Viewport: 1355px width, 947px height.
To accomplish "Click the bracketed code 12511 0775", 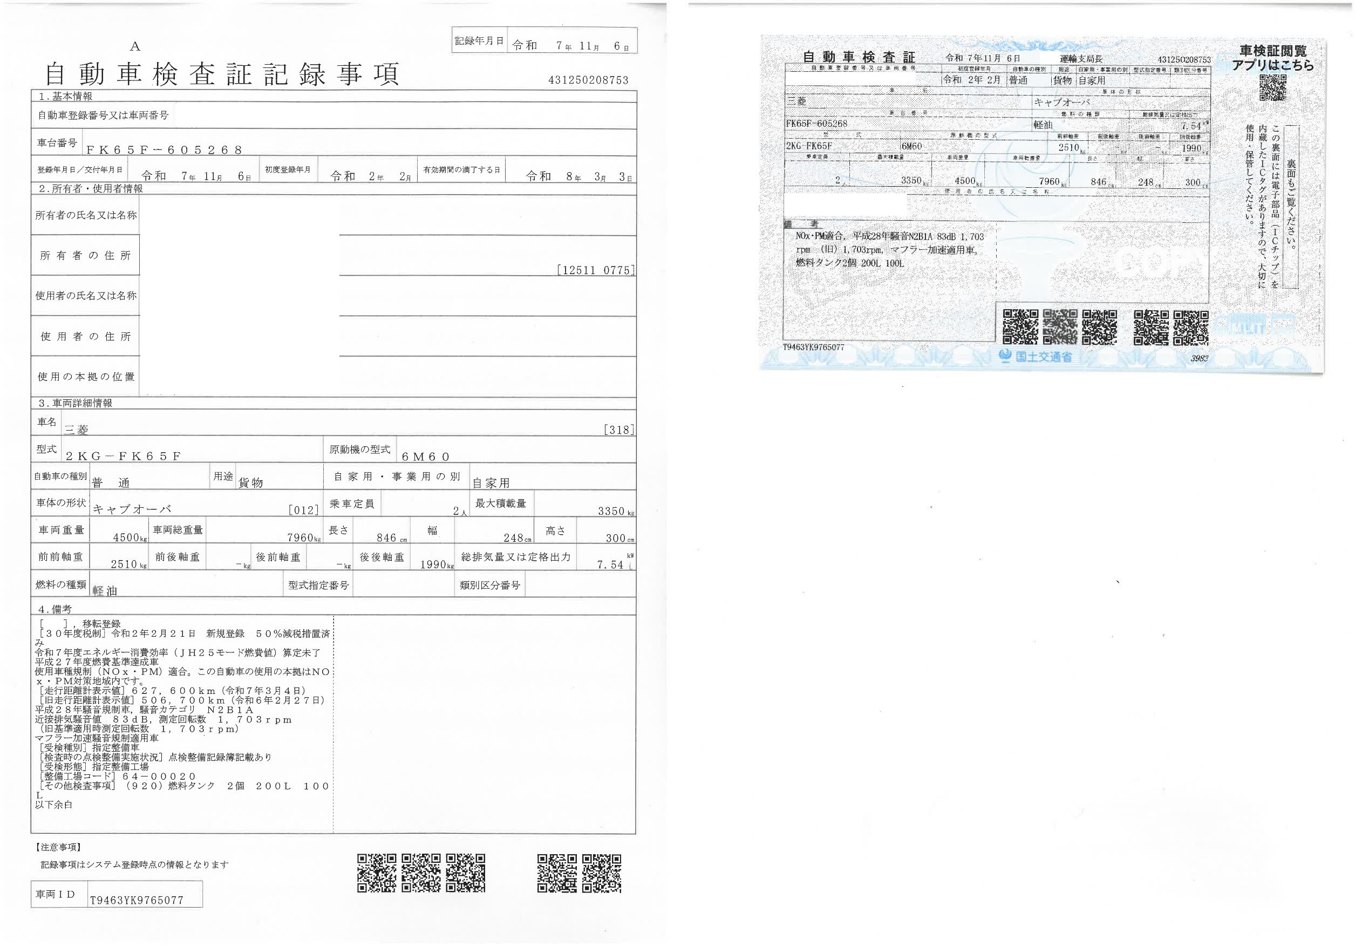I will coord(595,270).
